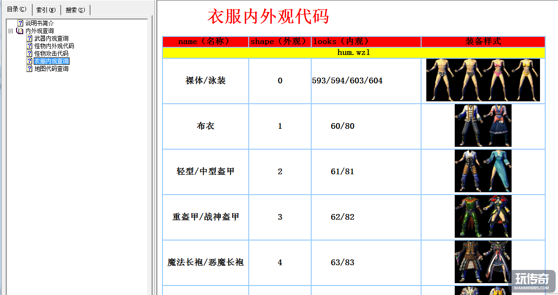Open the 搜索(S) tab
Viewport: 558px width, 295px height.
(75, 10)
